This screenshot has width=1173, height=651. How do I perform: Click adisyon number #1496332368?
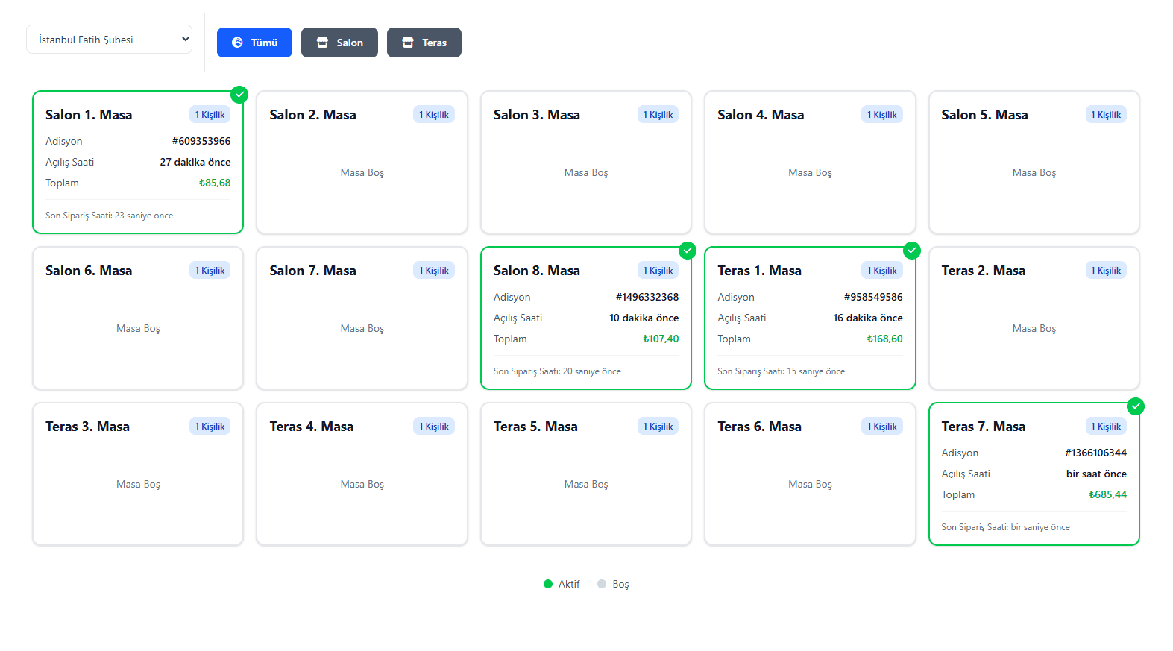(647, 297)
